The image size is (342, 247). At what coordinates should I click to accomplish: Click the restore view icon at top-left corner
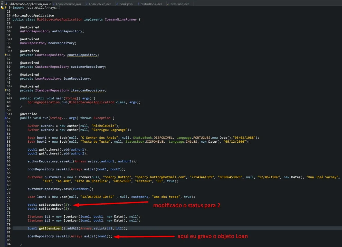coord(2,4)
